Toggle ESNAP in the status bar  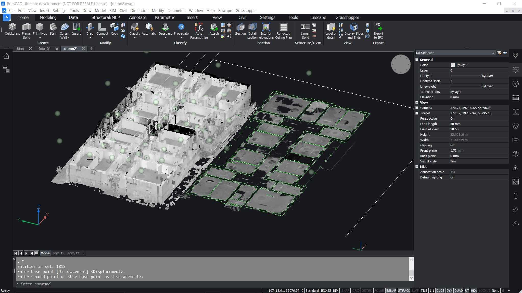point(391,290)
